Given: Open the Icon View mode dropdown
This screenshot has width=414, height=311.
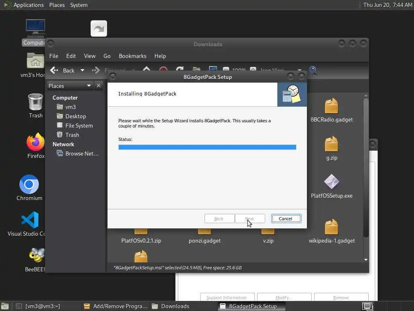Looking at the screenshot, I should (300, 70).
